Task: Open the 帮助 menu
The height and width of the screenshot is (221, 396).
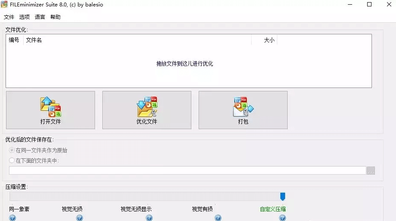Action: [55, 17]
